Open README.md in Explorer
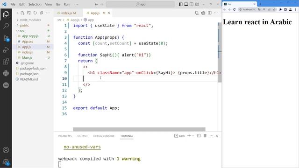This screenshot has height=168, width=299. tap(29, 79)
